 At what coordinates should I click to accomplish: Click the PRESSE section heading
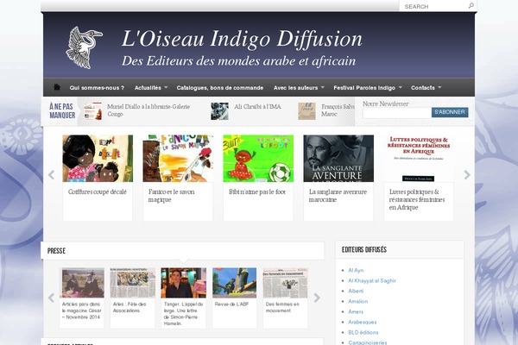point(56,251)
